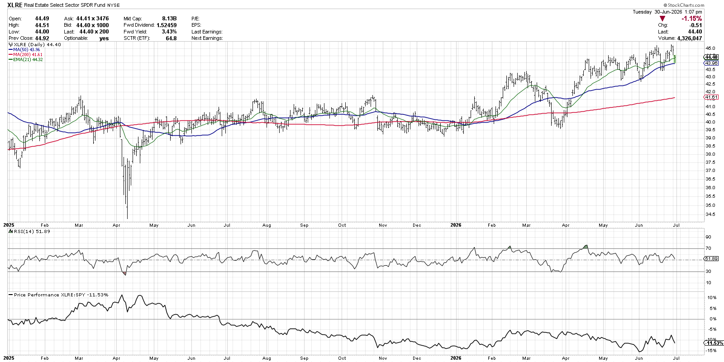Click the EPS label
Image resolution: width=724 pixels, height=362 pixels.
point(196,25)
